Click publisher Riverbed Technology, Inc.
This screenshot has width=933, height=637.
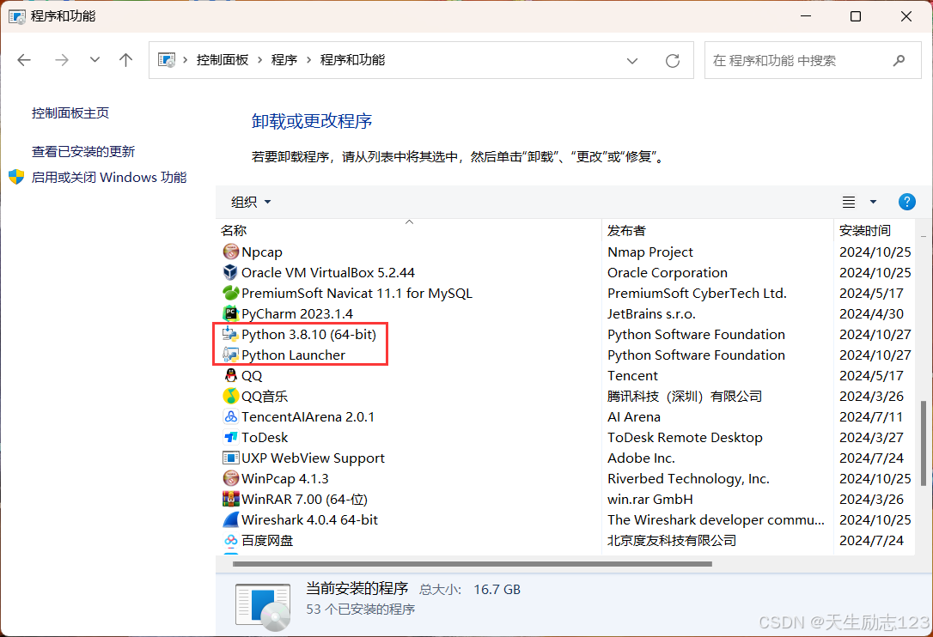[688, 479]
